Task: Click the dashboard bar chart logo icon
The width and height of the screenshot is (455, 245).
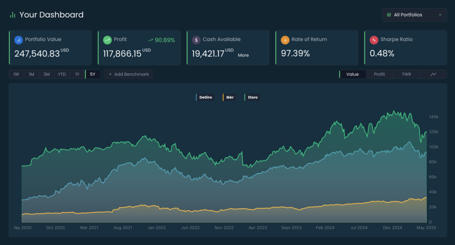Action: (12, 15)
